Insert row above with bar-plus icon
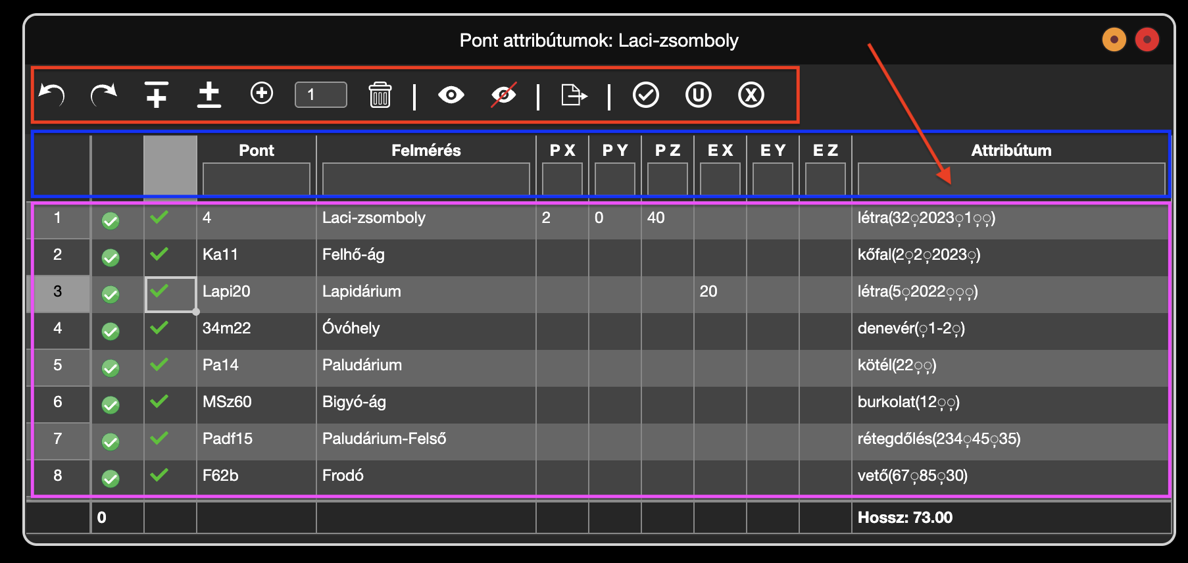Screen dimensions: 1188x563 [x=157, y=95]
